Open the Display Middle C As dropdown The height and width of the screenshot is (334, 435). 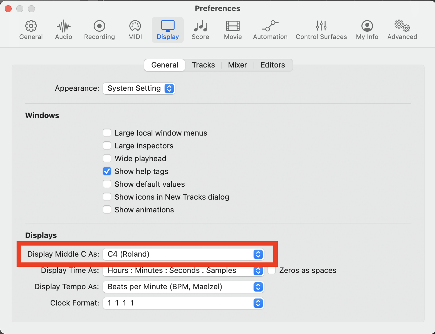(x=183, y=254)
